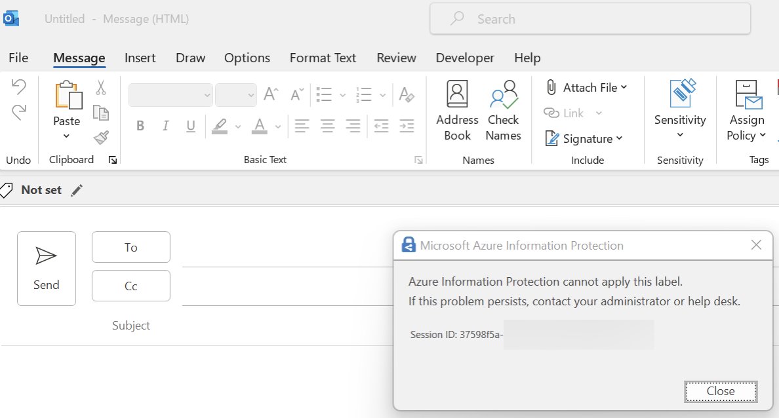Switch to the Format Text tab
The height and width of the screenshot is (418, 779).
pos(323,58)
